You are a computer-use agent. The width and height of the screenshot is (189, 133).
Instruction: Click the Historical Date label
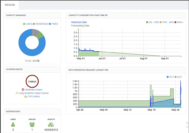79,22
